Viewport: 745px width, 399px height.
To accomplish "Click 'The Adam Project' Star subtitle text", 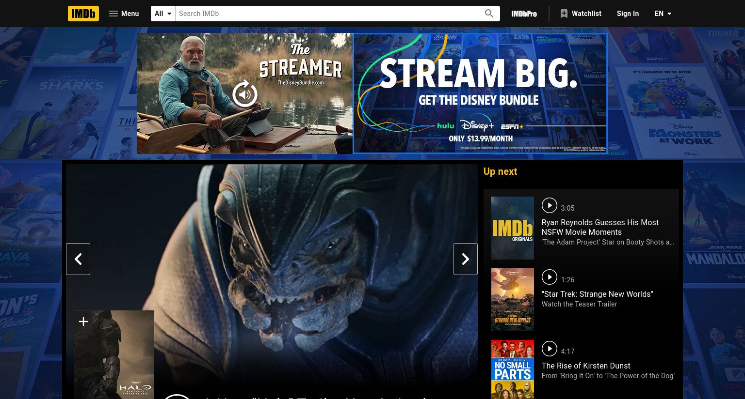I will pos(608,242).
